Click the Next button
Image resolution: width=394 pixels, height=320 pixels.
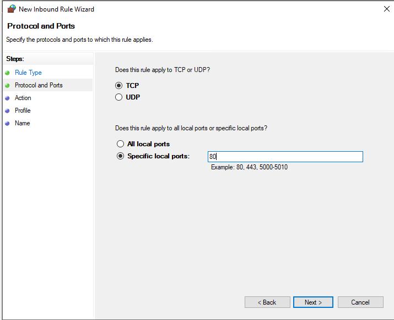[313, 302]
